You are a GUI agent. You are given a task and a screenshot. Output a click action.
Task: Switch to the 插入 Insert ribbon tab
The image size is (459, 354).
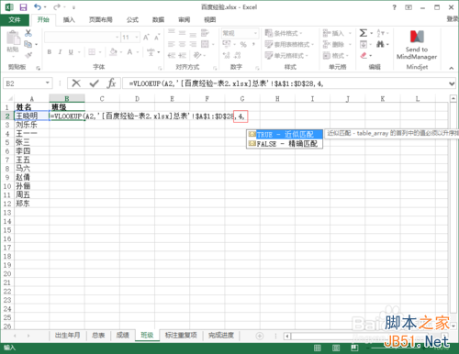[x=69, y=20]
